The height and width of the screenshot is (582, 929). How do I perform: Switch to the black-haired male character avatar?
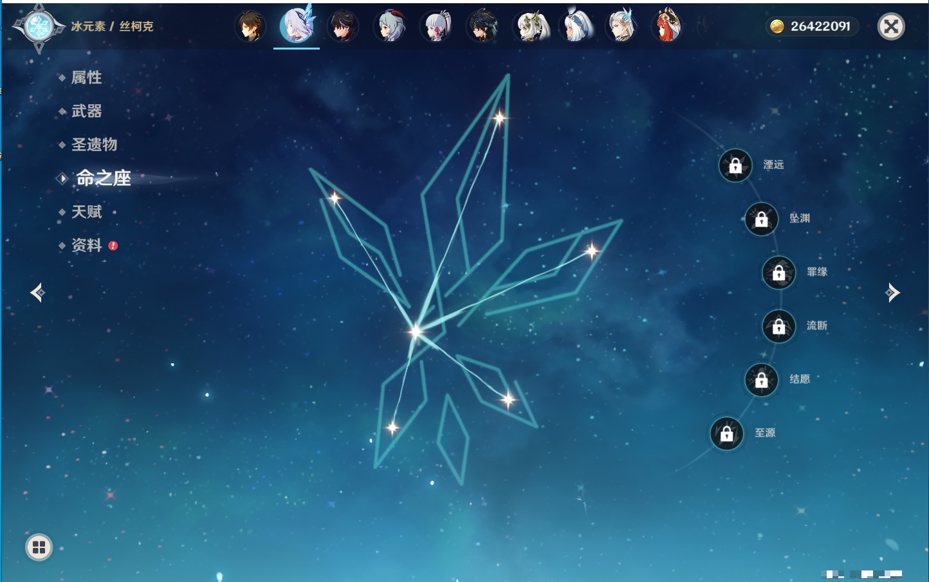click(x=343, y=26)
